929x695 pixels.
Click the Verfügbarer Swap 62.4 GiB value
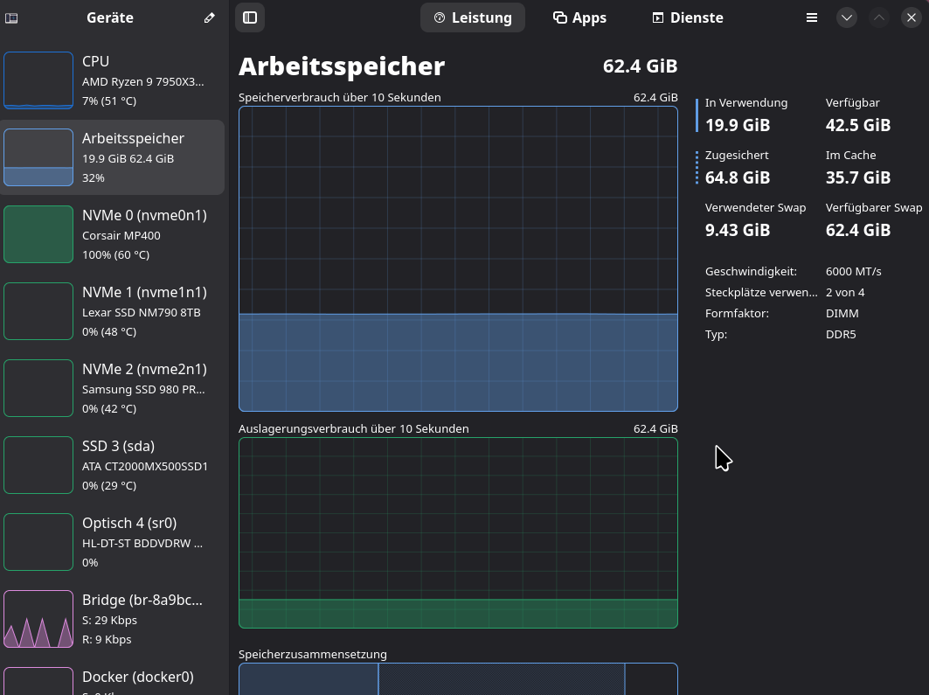(858, 230)
